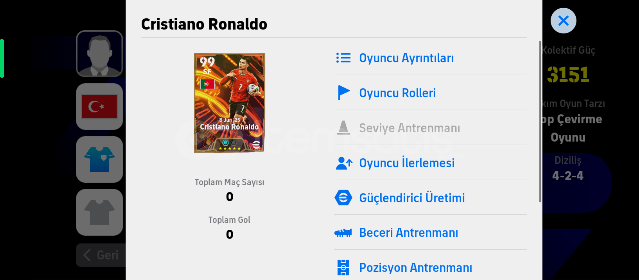Open the Pozisyon Antrenmanı option
Image resolution: width=639 pixels, height=280 pixels.
click(430, 267)
